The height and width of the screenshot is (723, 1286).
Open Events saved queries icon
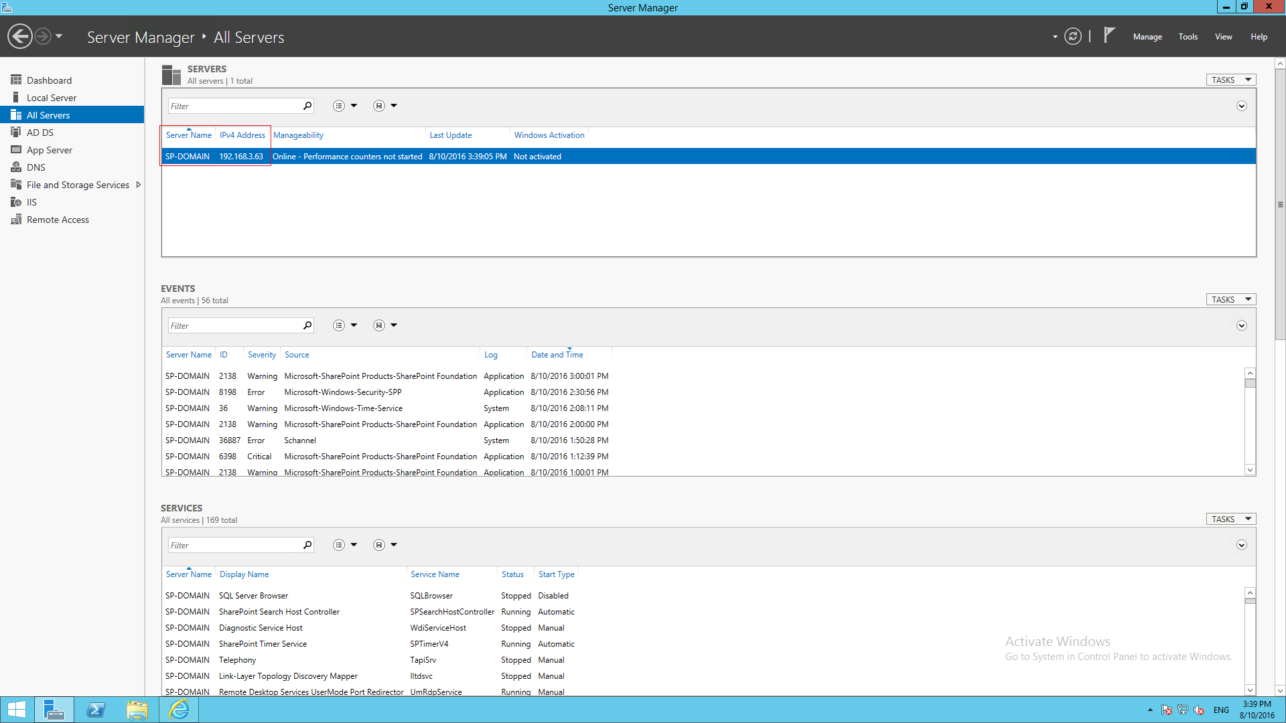[x=379, y=325]
